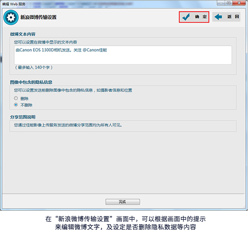Select the 不删除 radio button
This screenshot has width=248, height=230.
click(x=16, y=105)
